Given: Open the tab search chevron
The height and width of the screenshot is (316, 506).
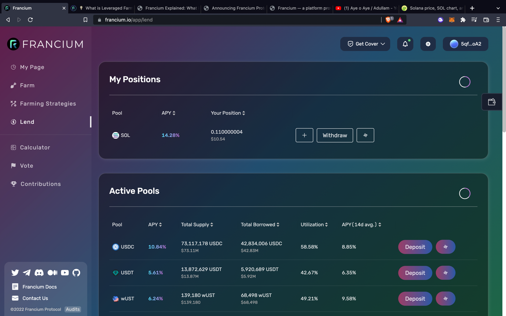Looking at the screenshot, I should [x=498, y=8].
